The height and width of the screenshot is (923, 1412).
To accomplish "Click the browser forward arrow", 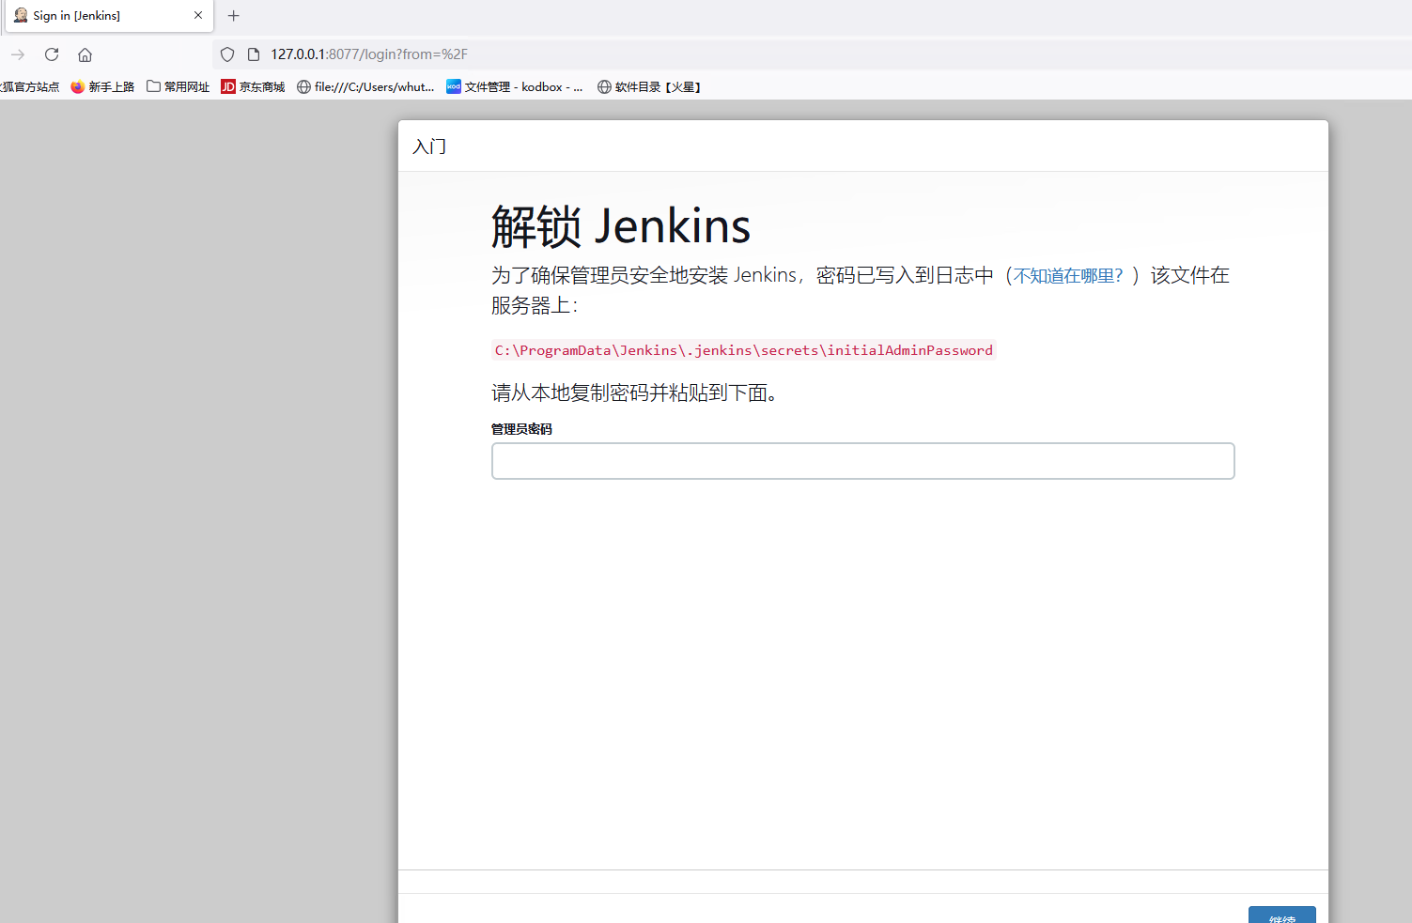I will [18, 54].
